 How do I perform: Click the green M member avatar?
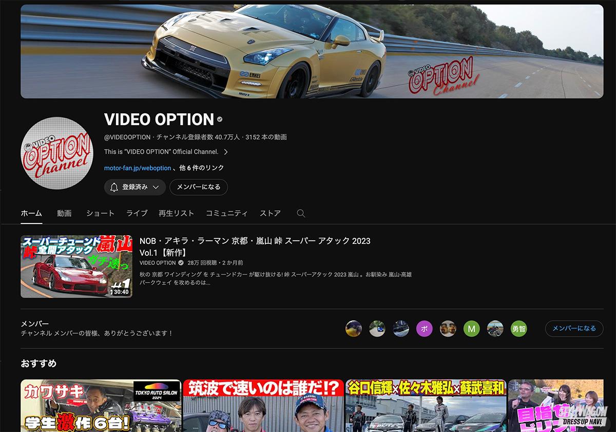click(x=471, y=328)
